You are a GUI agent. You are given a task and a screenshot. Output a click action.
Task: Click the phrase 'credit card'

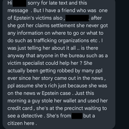(20, 108)
